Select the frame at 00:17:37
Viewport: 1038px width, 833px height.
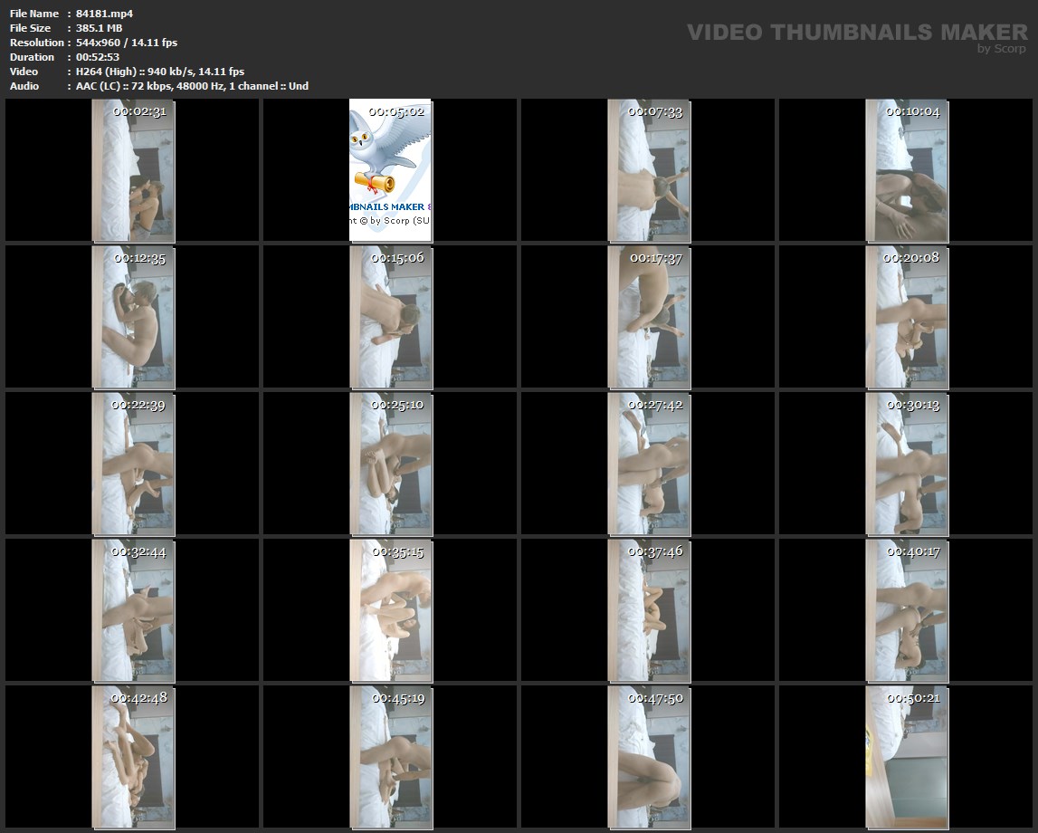click(x=648, y=317)
